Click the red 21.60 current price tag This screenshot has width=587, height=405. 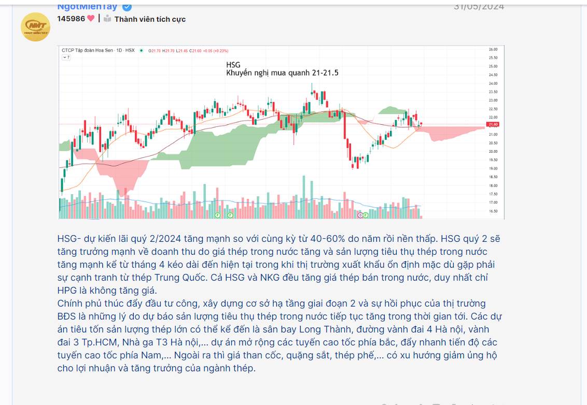pos(493,124)
